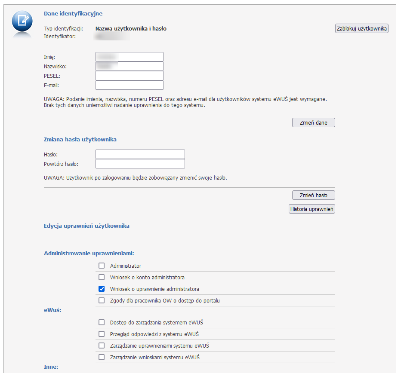Open Historia uprawnień
The height and width of the screenshot is (373, 401).
(x=312, y=209)
